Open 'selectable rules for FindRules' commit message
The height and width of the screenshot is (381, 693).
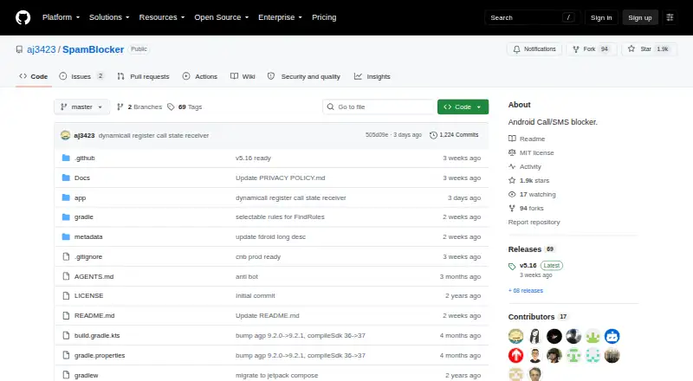(280, 216)
